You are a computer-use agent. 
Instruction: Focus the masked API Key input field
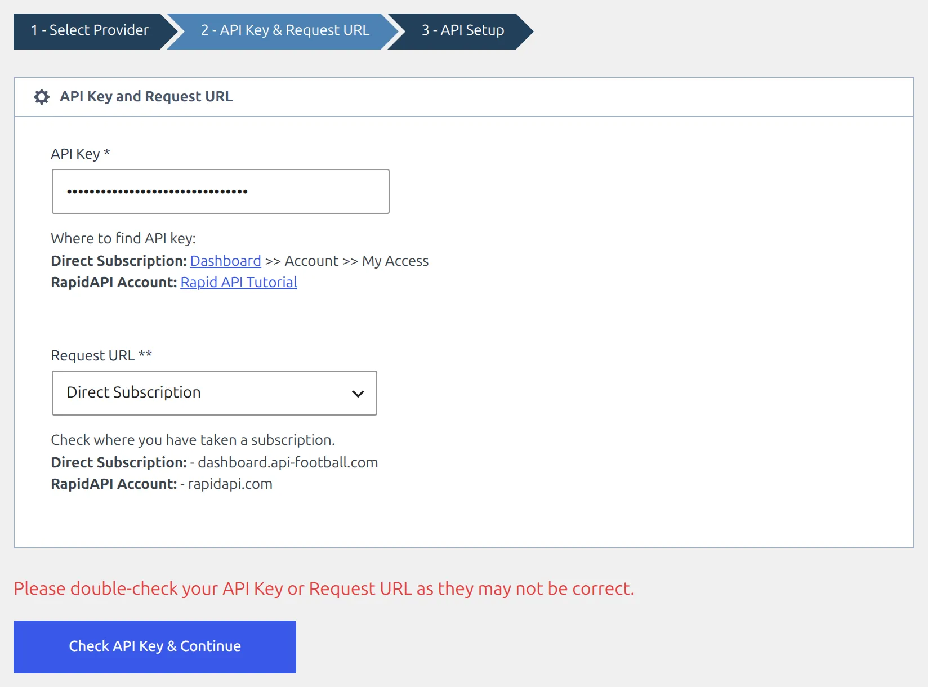(x=221, y=191)
